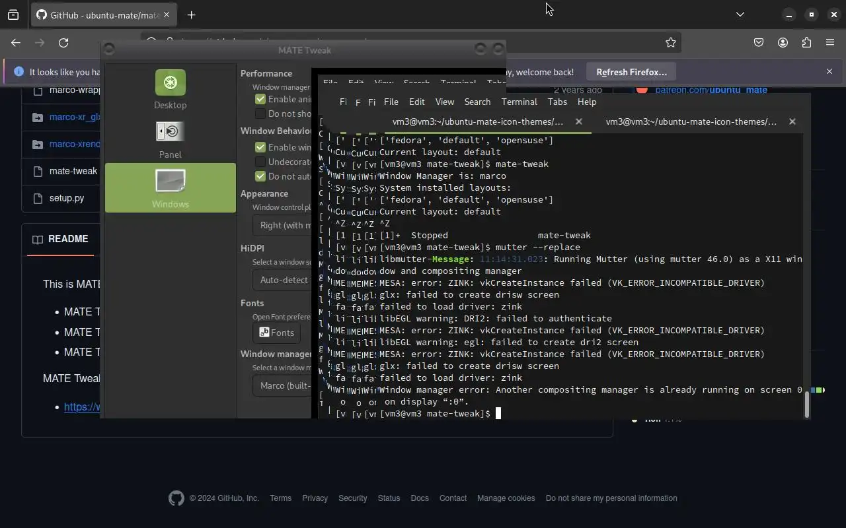
Task: Select Windows section in MATE Tweak sidebar
Action: click(171, 188)
